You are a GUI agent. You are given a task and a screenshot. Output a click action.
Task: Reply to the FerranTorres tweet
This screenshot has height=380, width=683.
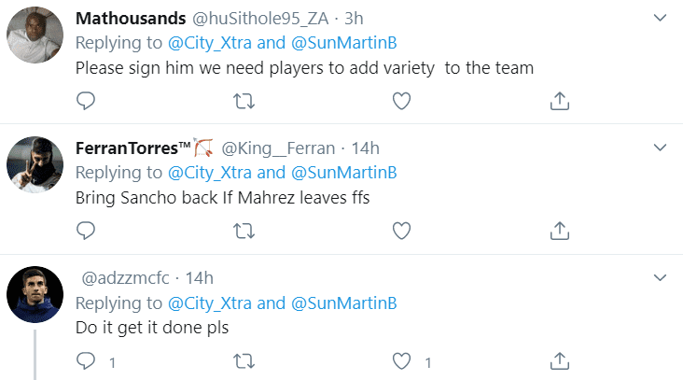point(86,231)
